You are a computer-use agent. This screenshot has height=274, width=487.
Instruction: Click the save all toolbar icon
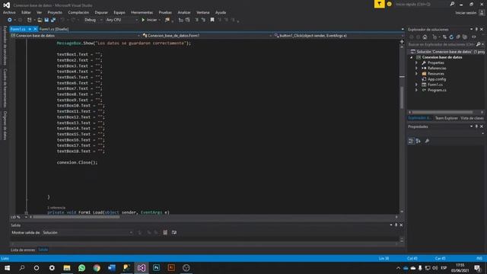(x=53, y=20)
